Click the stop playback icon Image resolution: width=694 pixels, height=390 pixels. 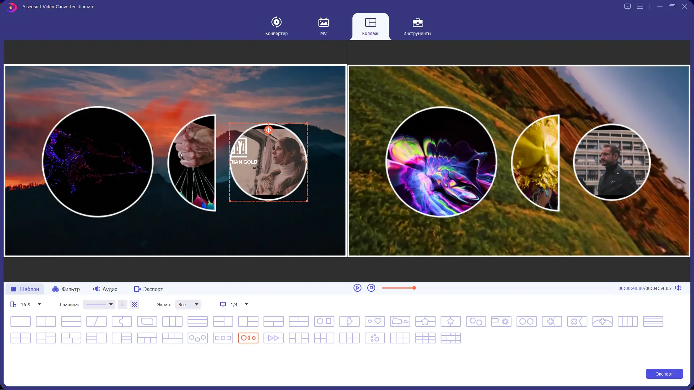pyautogui.click(x=371, y=288)
